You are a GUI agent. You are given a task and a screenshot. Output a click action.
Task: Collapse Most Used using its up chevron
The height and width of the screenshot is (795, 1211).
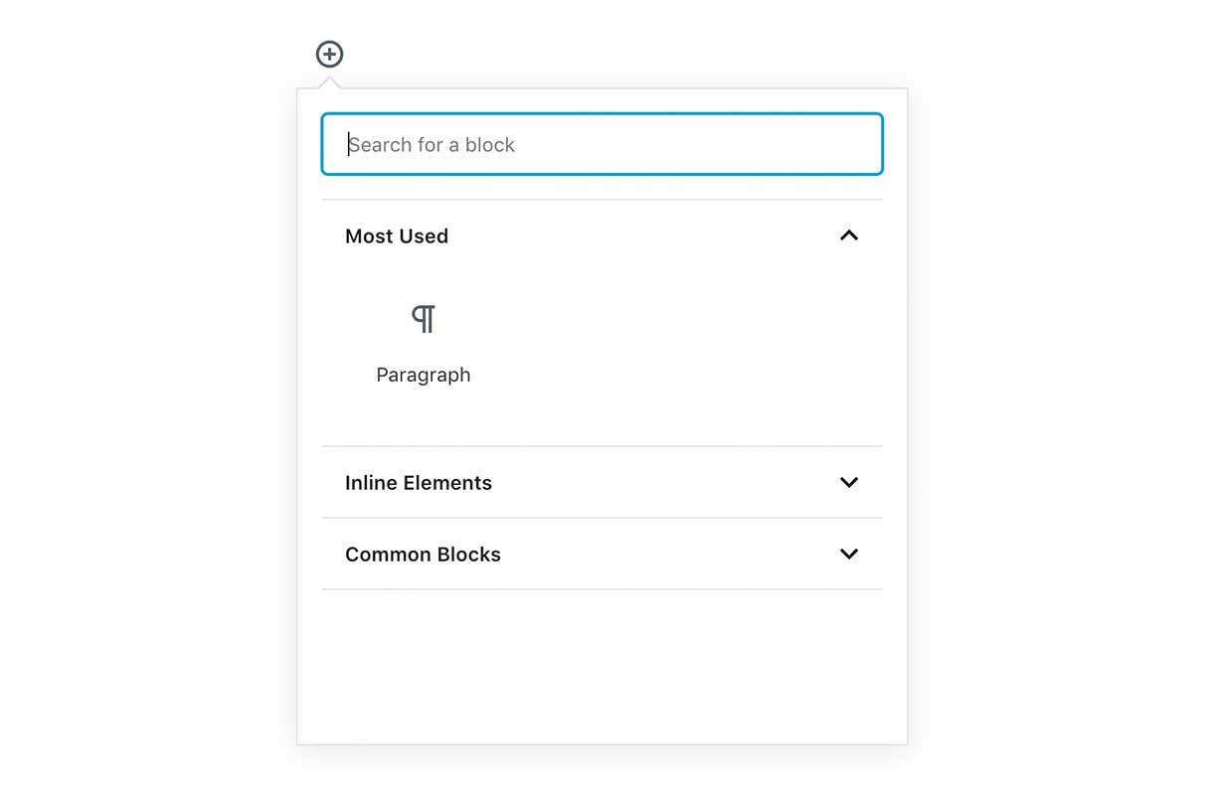(849, 236)
